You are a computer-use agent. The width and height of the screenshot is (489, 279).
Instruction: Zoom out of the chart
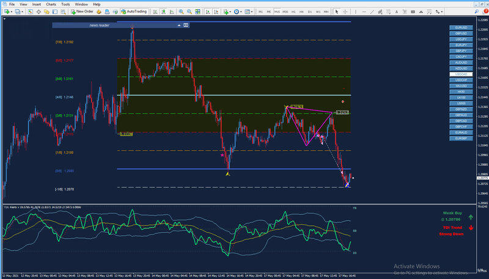pos(189,12)
